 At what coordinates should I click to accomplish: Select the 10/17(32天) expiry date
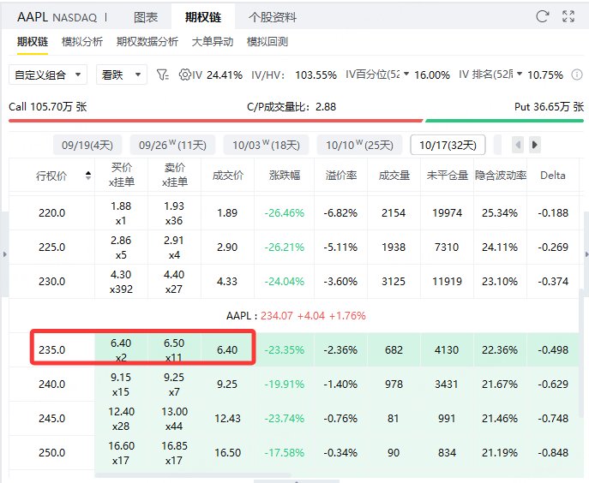pyautogui.click(x=448, y=145)
